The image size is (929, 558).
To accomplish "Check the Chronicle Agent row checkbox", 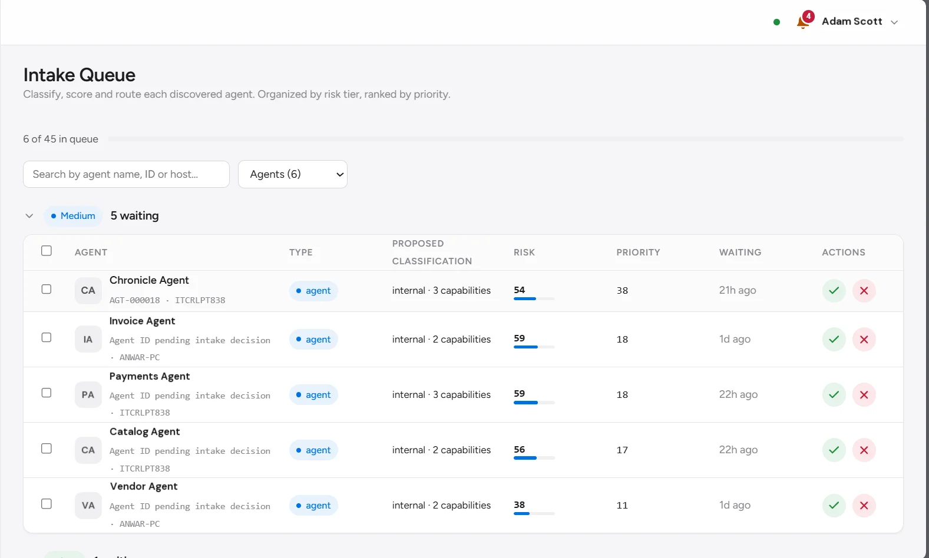I will click(47, 289).
